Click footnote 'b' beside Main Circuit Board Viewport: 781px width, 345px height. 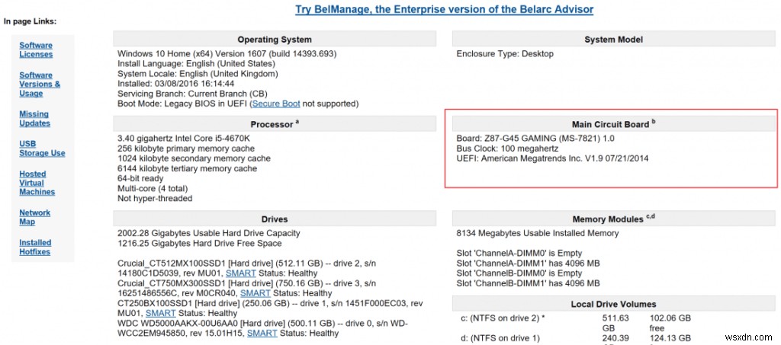click(654, 122)
